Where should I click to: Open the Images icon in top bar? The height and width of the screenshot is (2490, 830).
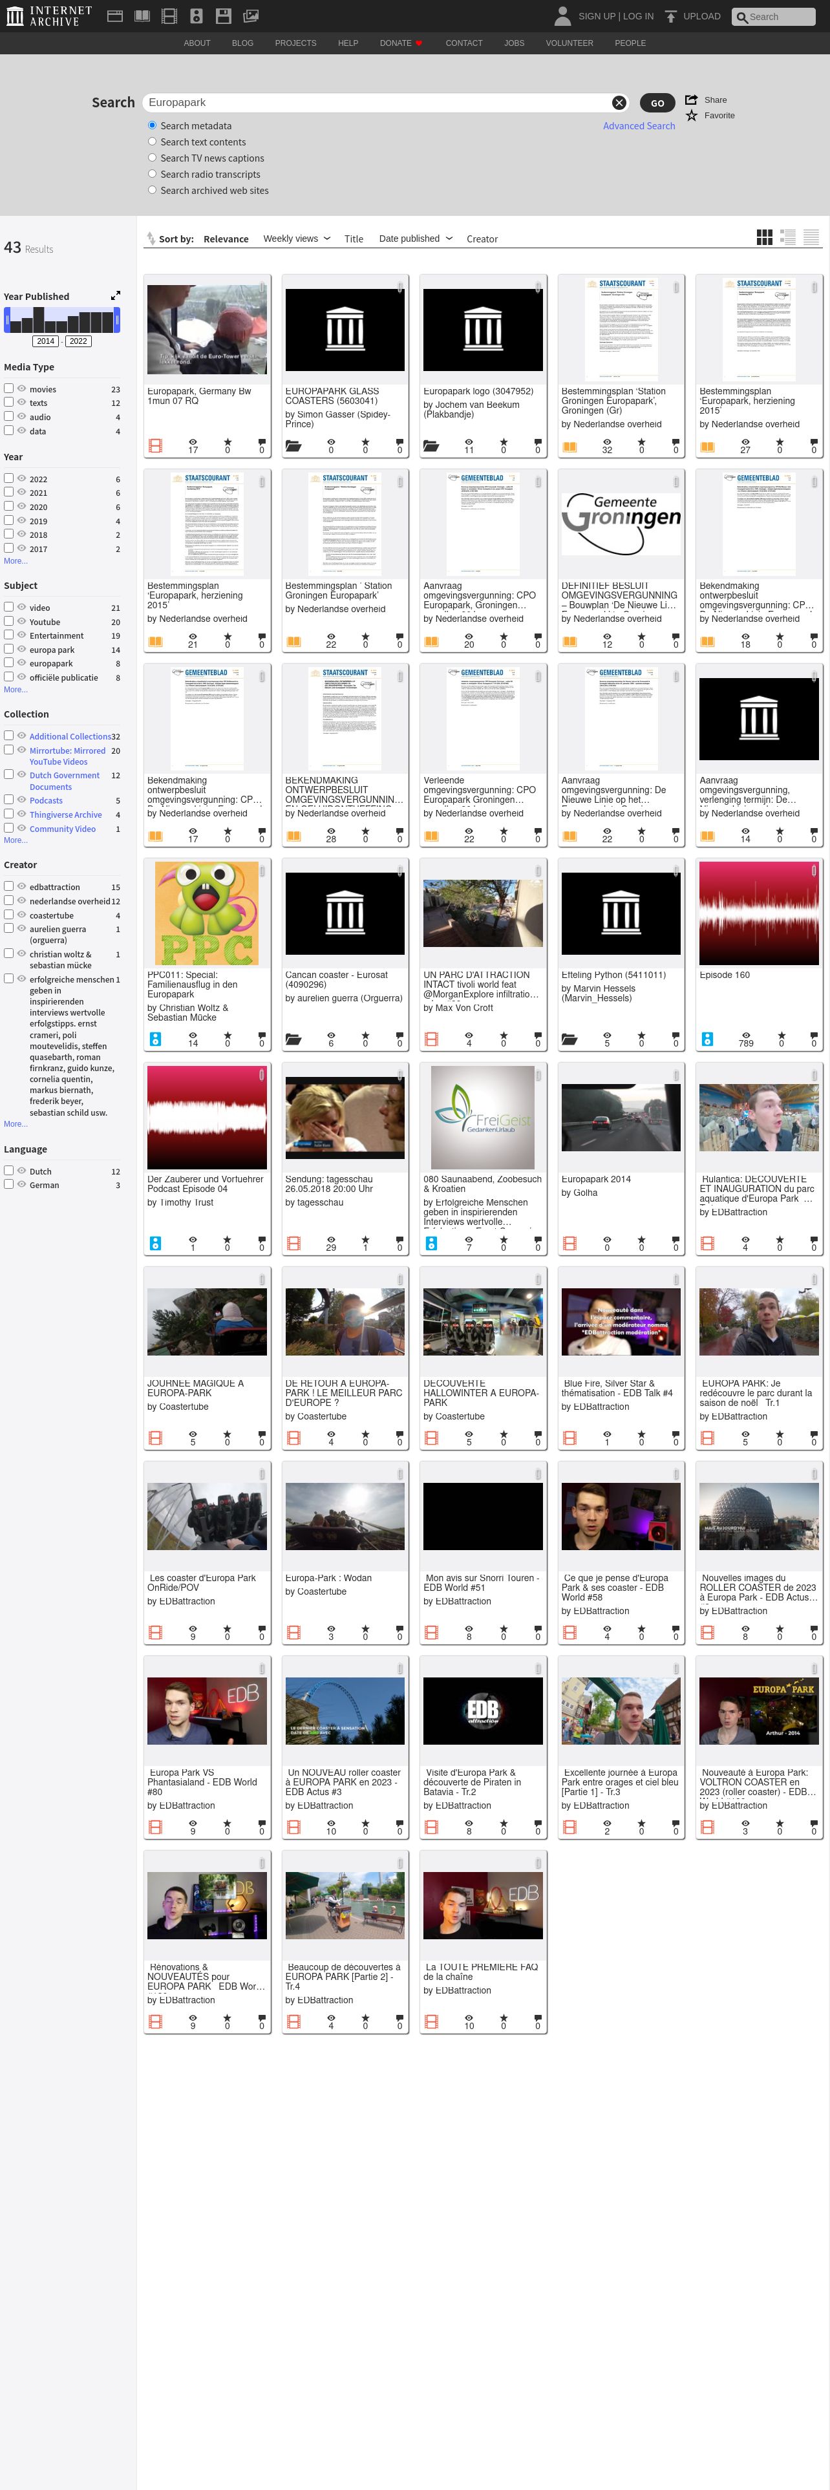coord(250,16)
